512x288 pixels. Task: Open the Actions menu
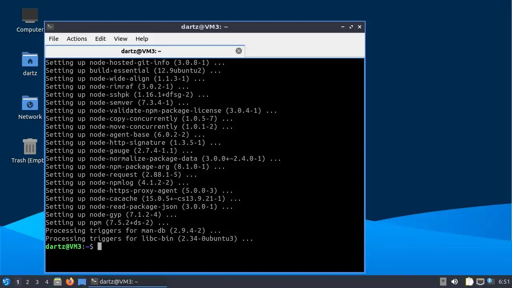[77, 39]
